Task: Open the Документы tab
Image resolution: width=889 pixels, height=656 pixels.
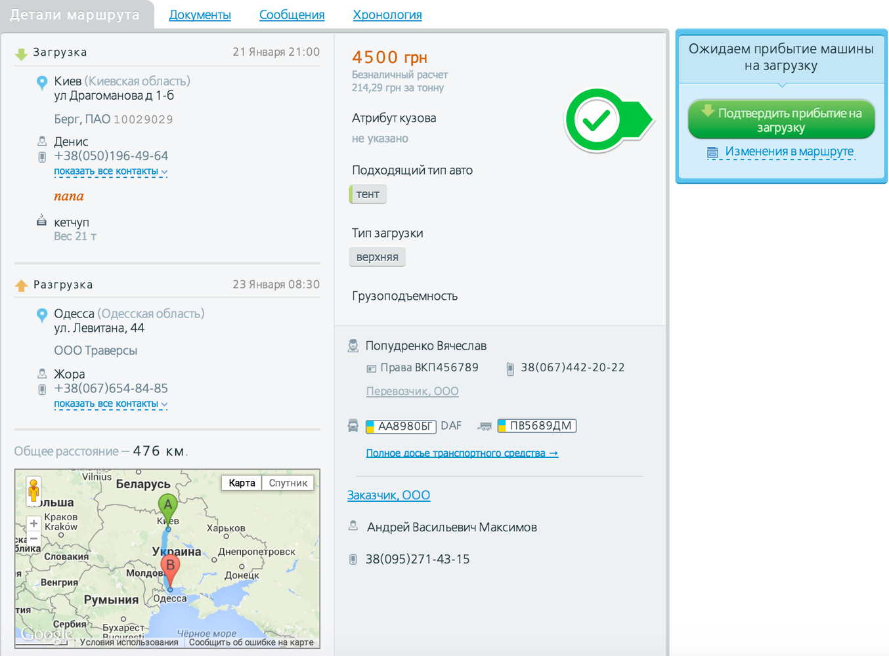Action: pyautogui.click(x=200, y=14)
